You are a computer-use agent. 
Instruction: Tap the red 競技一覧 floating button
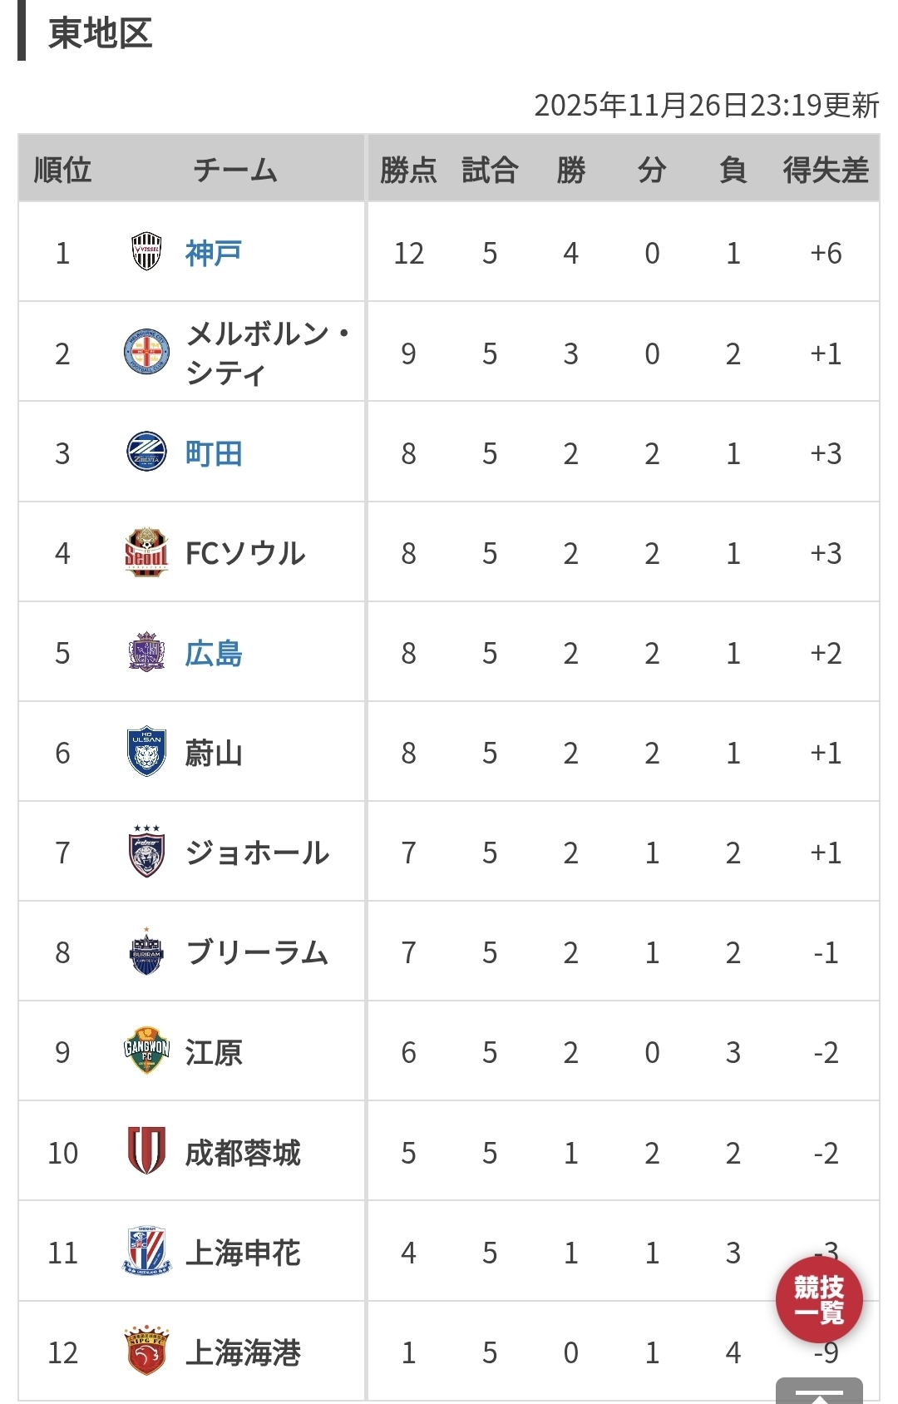coord(819,1299)
